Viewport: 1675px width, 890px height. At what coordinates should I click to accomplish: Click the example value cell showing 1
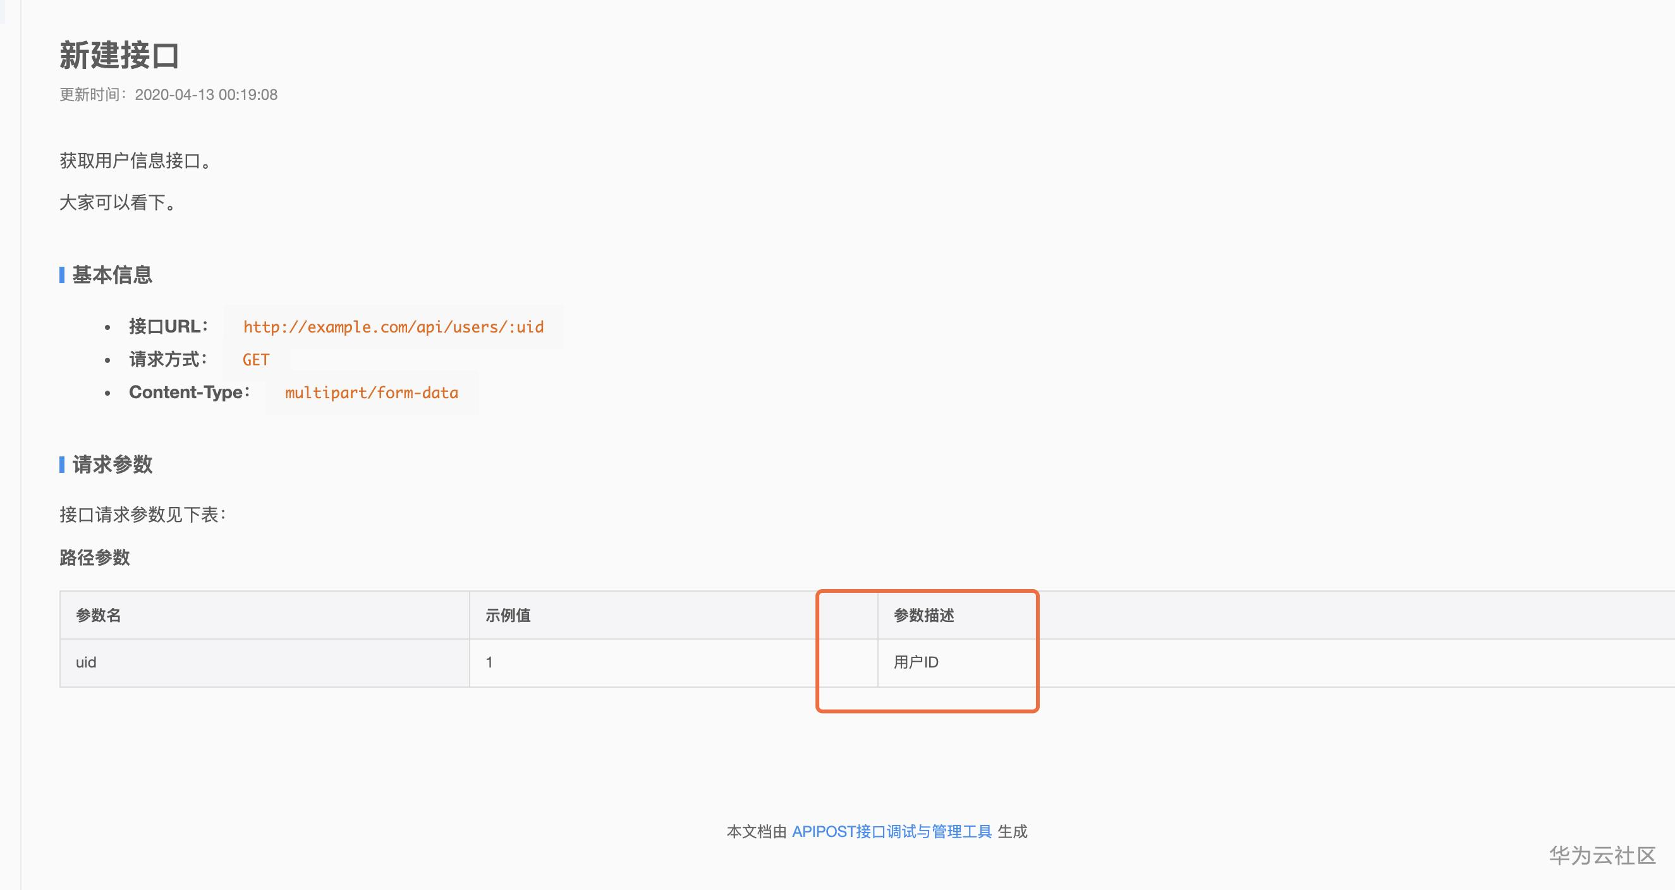(489, 662)
